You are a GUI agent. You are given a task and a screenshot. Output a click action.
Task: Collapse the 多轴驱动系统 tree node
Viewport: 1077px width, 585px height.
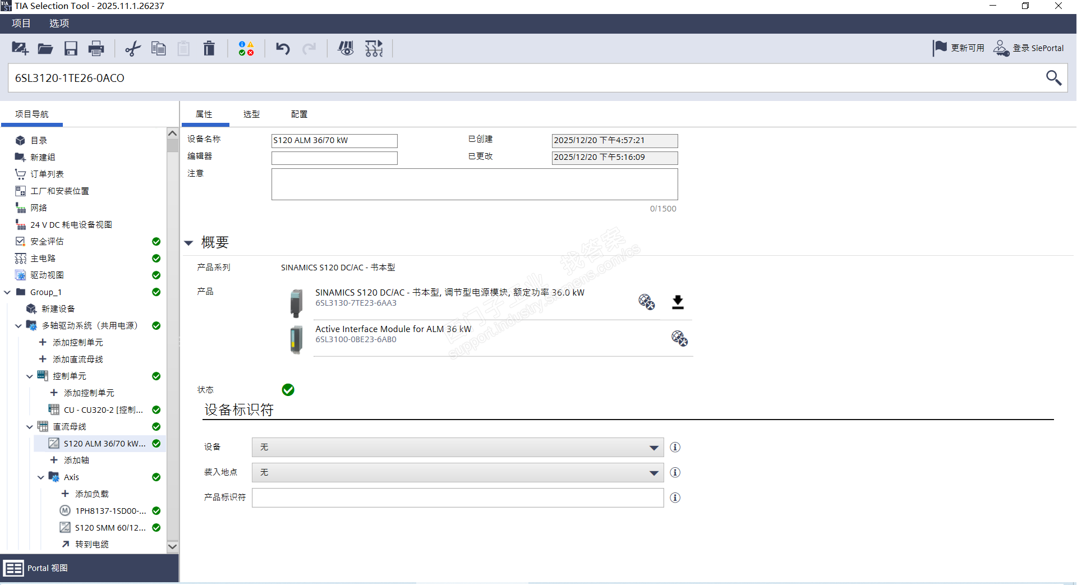[x=19, y=326]
